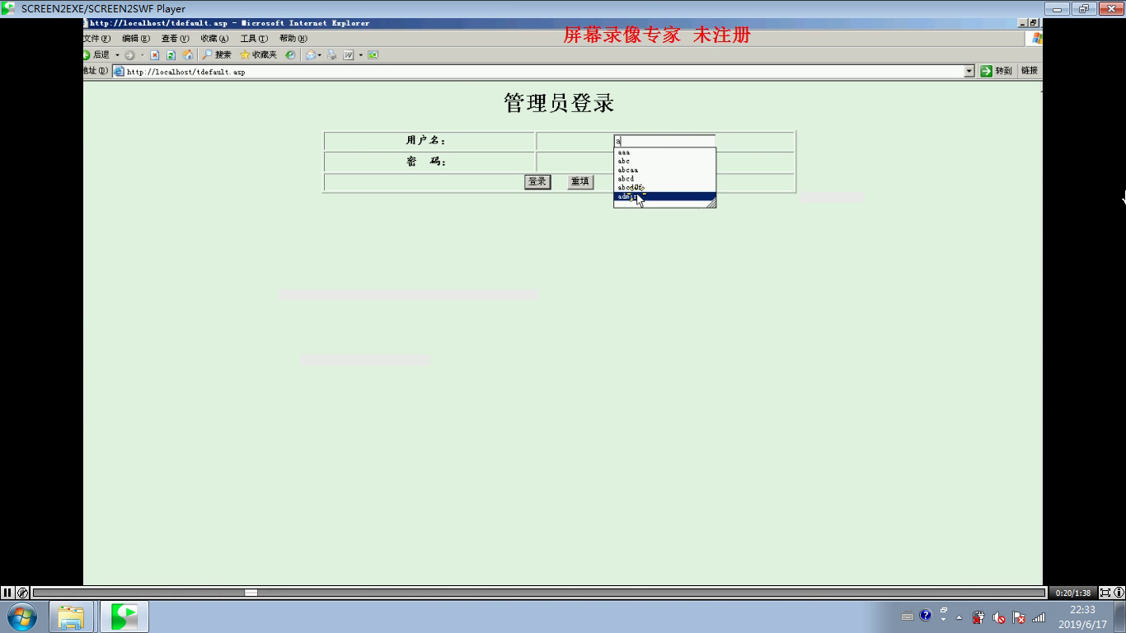This screenshot has width=1126, height=633.
Task: Choose autocomplete suggestion 'aaa'
Action: pos(664,152)
